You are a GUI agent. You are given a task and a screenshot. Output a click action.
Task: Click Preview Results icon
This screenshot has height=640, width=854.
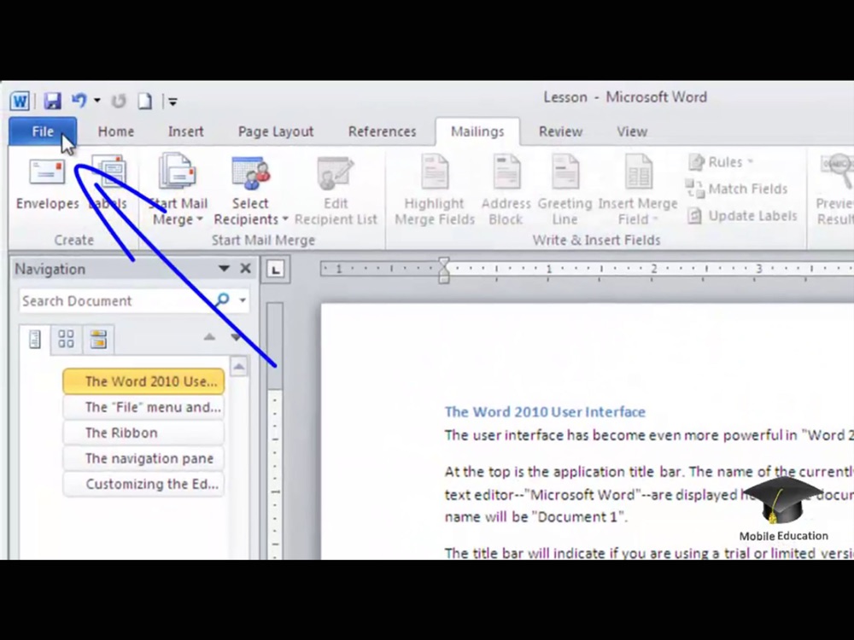pyautogui.click(x=836, y=189)
